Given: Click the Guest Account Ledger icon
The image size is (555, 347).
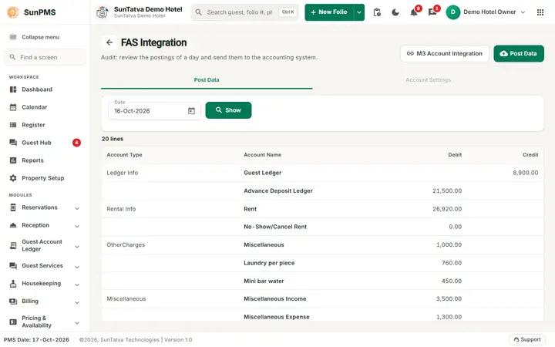Looking at the screenshot, I should pos(13,245).
